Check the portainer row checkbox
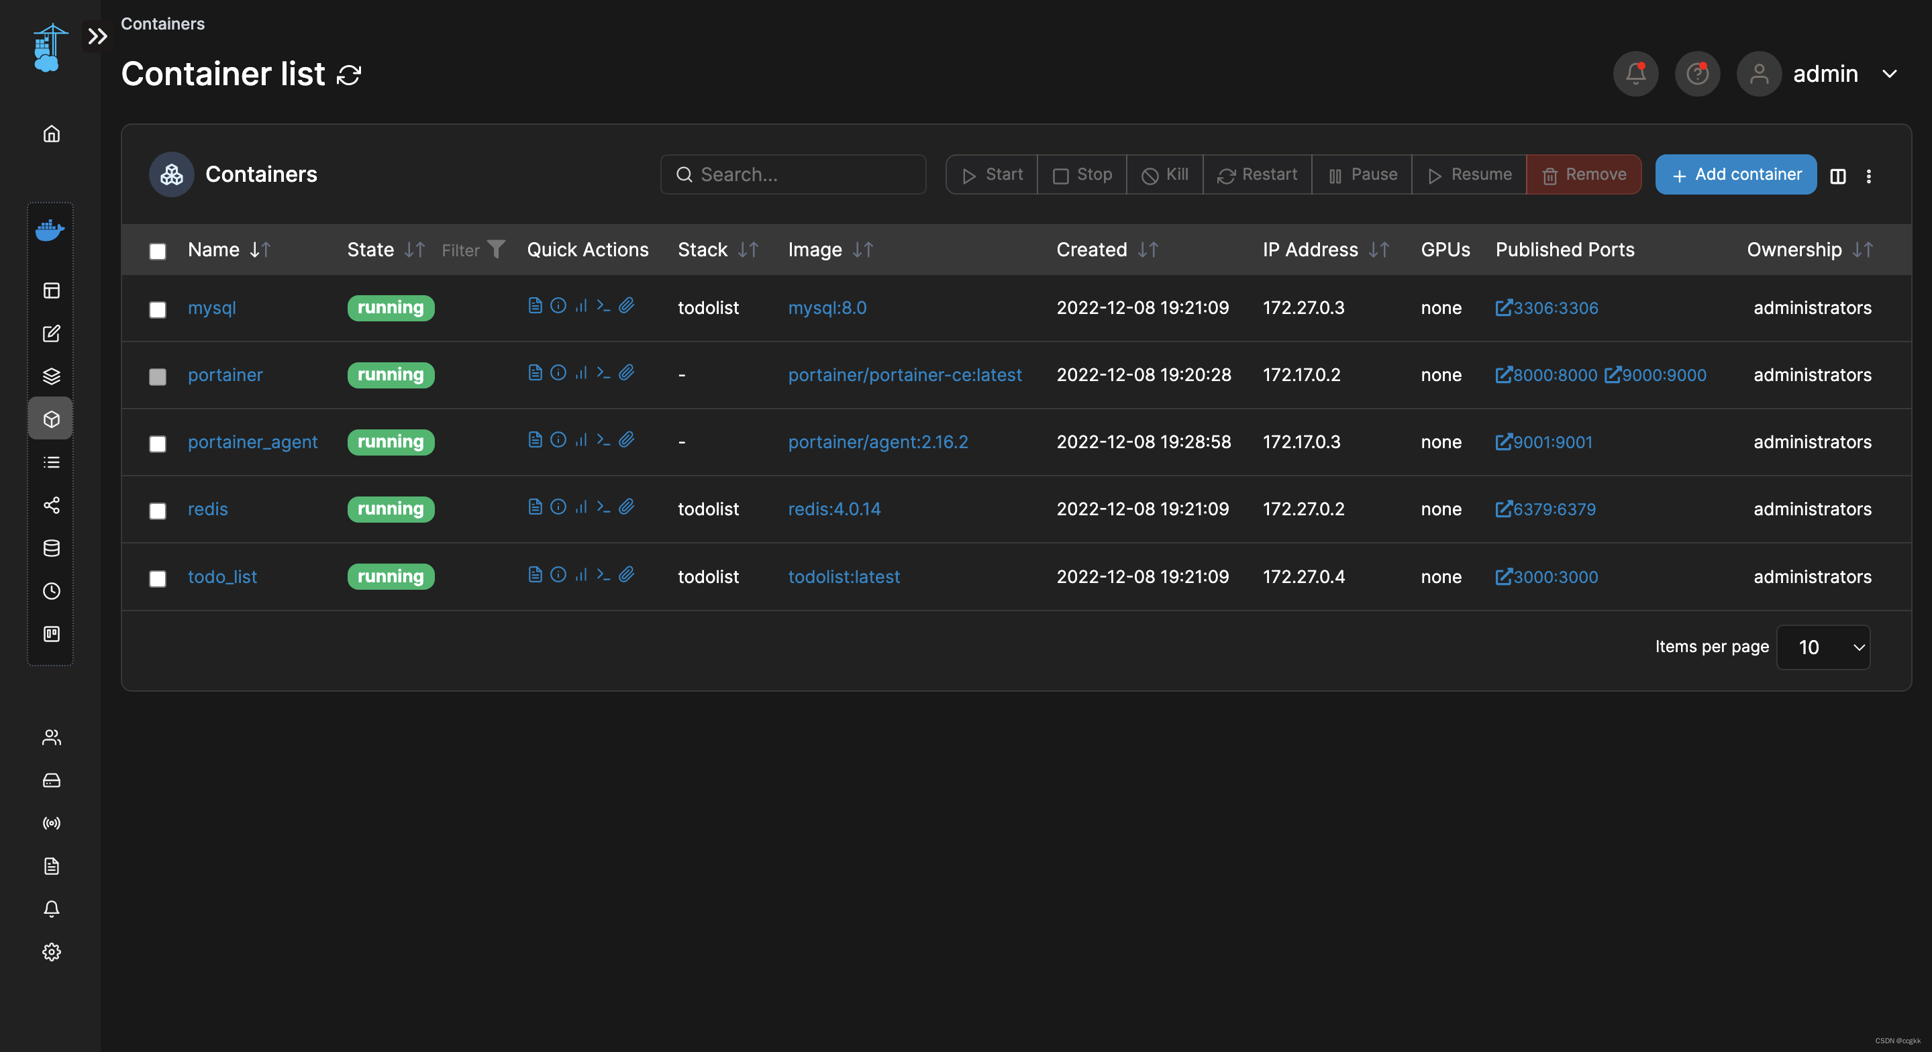This screenshot has width=1932, height=1052. pyautogui.click(x=158, y=376)
